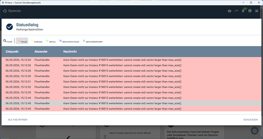
Task: Sort by Zeitpunkt column header
Action: pos(12,52)
